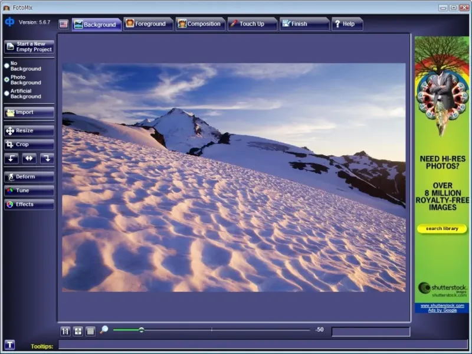The image size is (472, 354).
Task: Set zoom to 1:1 actual size
Action: (x=65, y=331)
